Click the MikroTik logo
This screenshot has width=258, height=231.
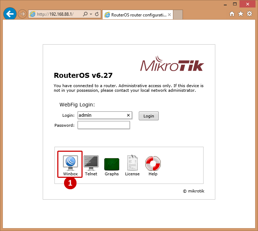(x=172, y=64)
